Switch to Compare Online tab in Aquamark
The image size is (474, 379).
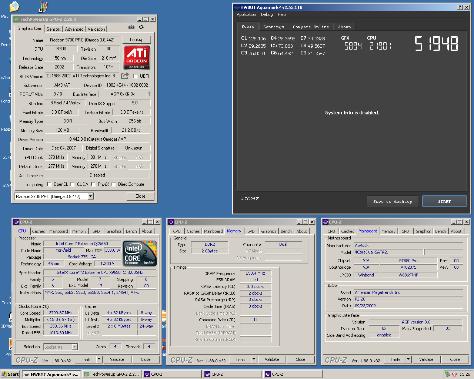[311, 27]
